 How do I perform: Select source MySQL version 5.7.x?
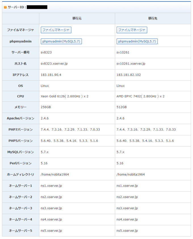(45, 152)
